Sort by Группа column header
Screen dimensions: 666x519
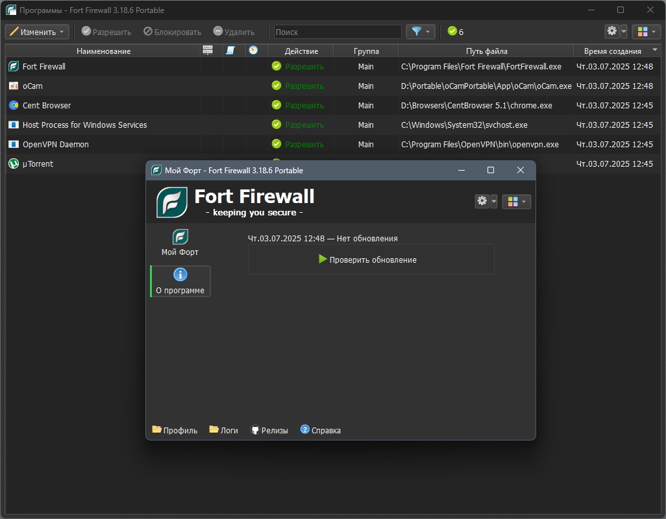(366, 51)
